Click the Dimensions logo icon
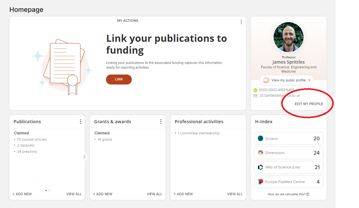The width and height of the screenshot is (359, 208). pos(261,153)
